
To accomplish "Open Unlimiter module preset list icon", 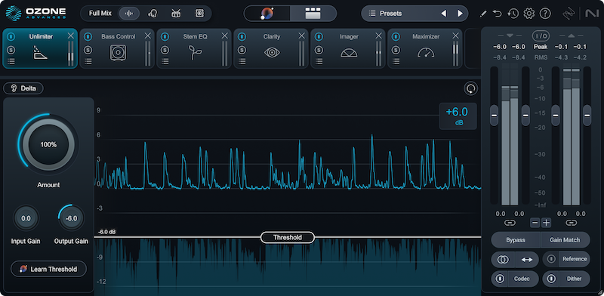I will 11,61.
